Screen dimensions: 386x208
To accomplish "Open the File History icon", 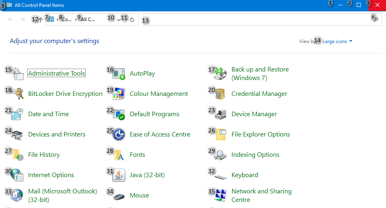I will 18,155.
